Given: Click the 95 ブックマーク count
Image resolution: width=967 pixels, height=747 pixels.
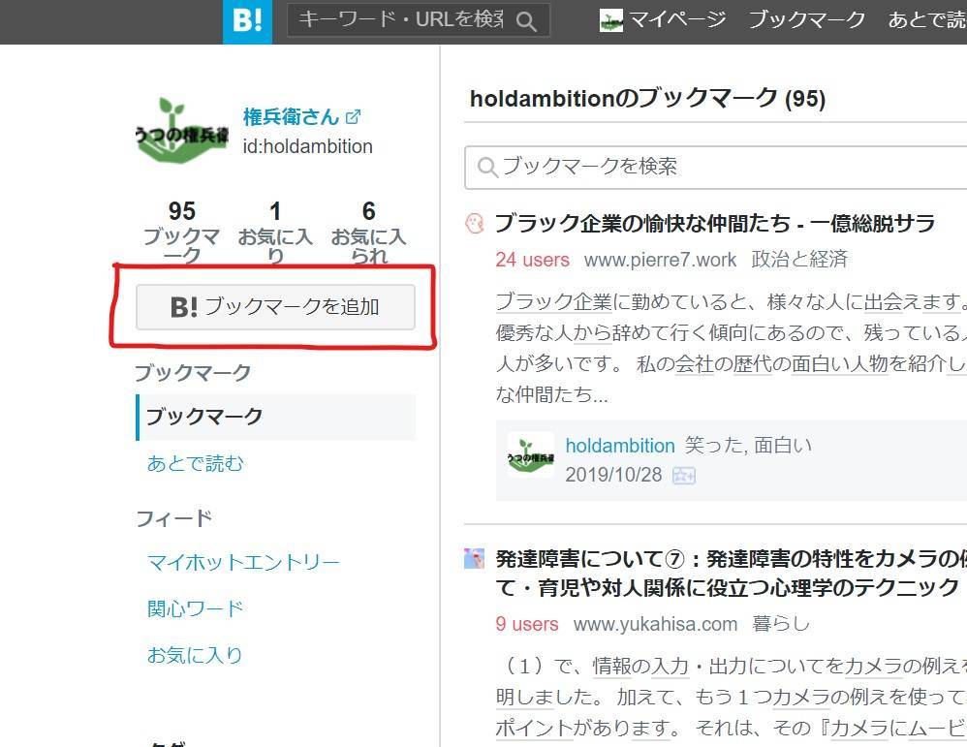Looking at the screenshot, I should pyautogui.click(x=182, y=233).
